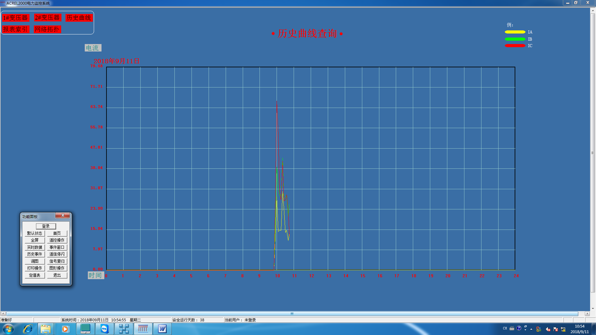596x335 pixels.
Task: Click the 登录 login button
Action: pos(46,226)
